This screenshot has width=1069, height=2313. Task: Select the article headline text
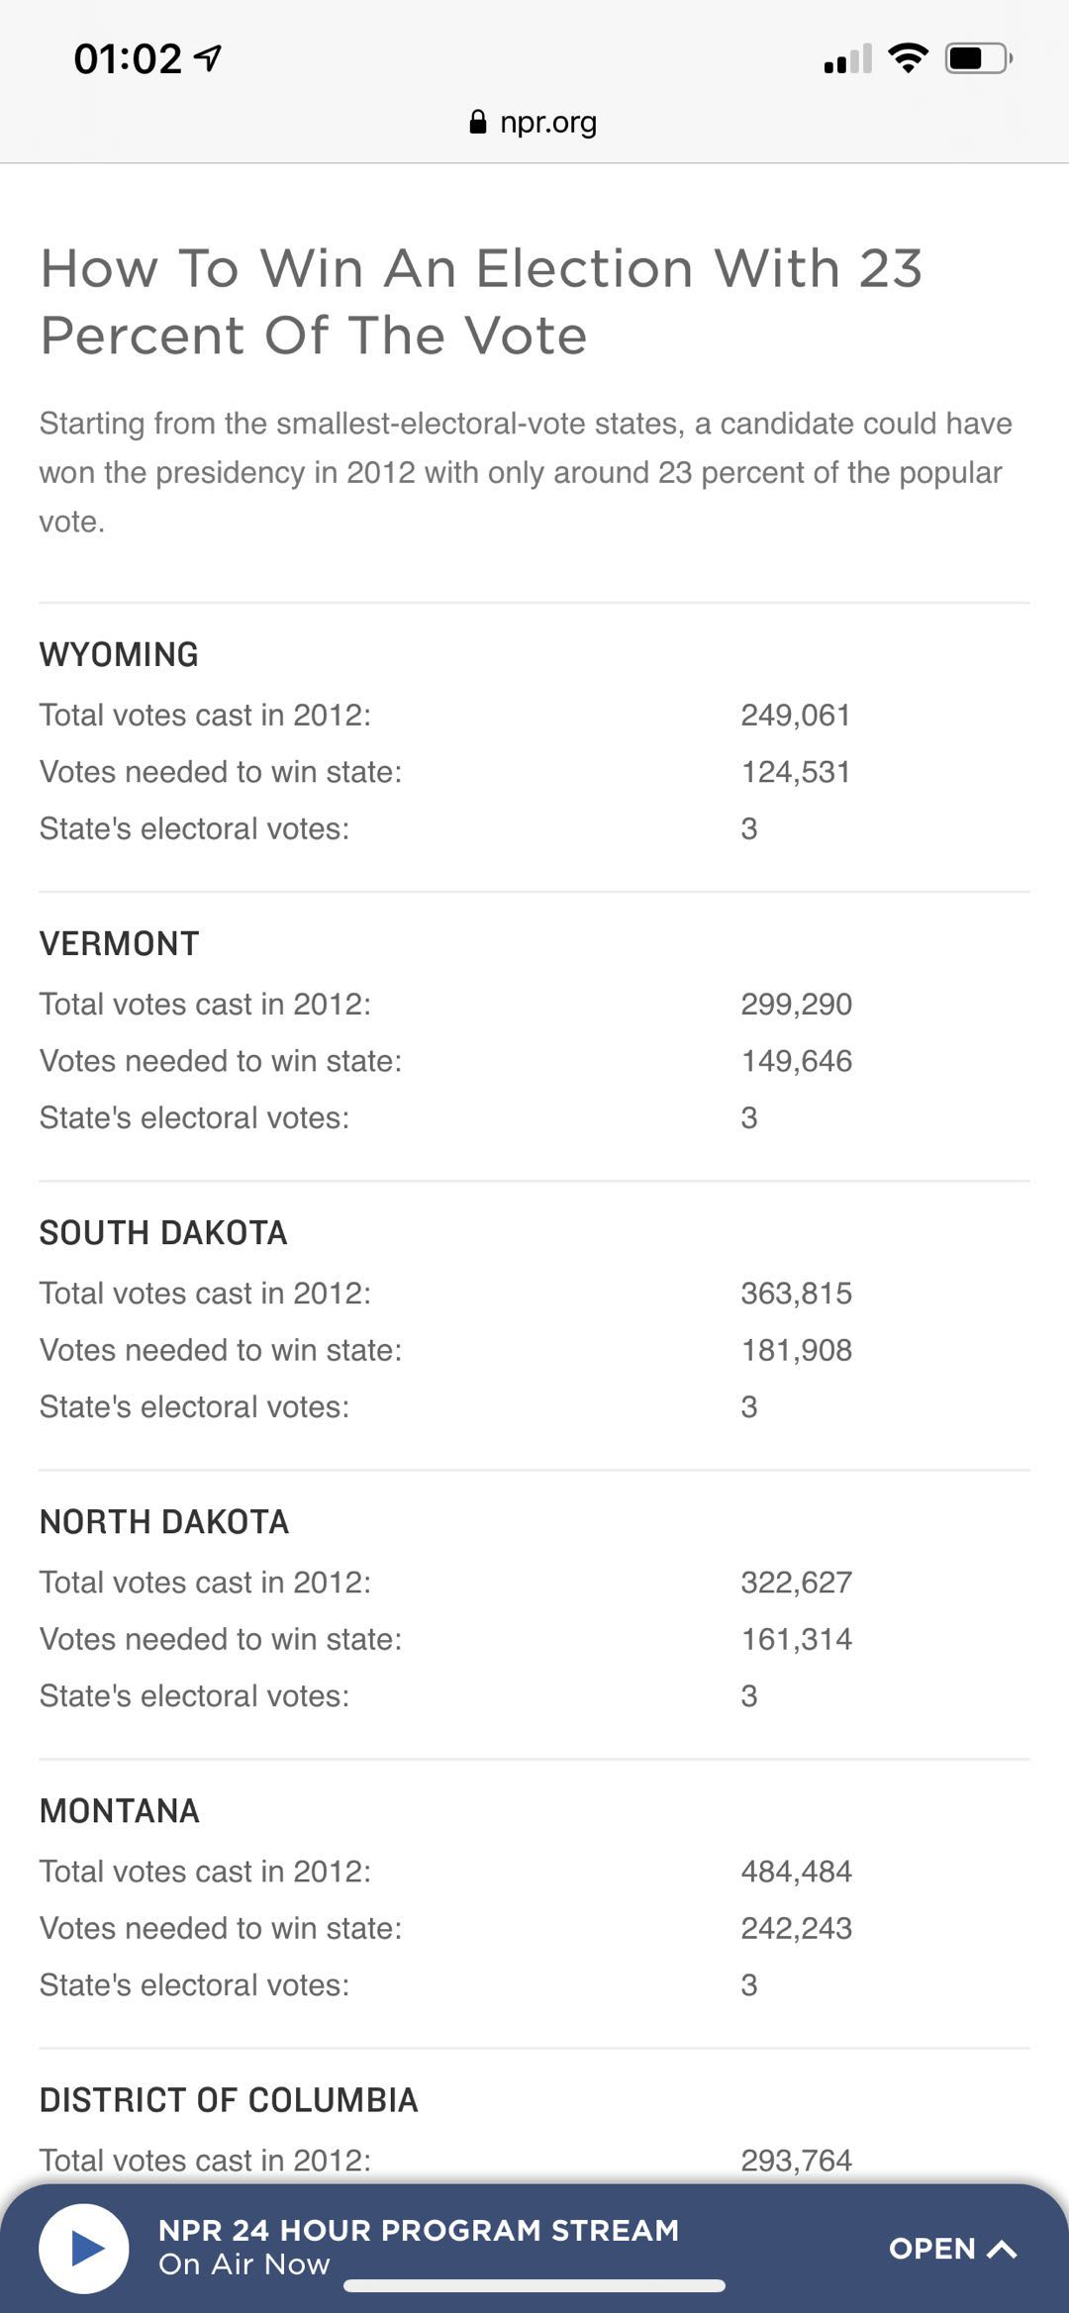(x=481, y=301)
